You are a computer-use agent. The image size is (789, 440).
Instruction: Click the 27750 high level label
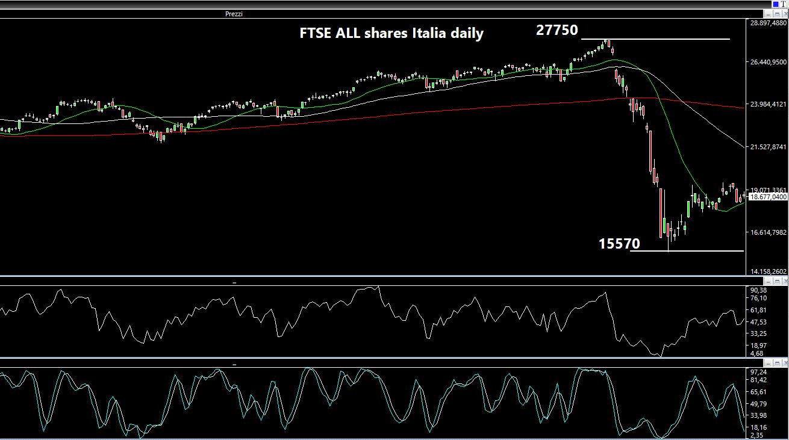(x=557, y=30)
